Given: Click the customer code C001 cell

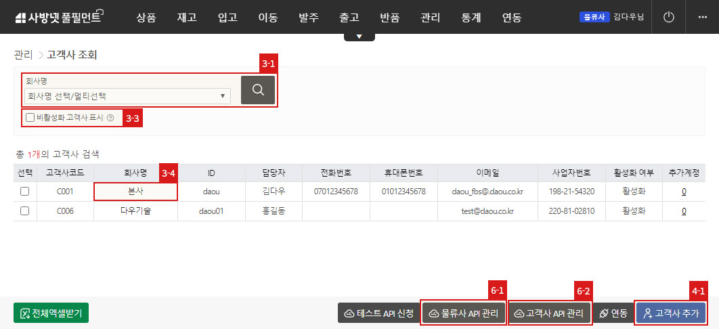Looking at the screenshot, I should (x=64, y=192).
